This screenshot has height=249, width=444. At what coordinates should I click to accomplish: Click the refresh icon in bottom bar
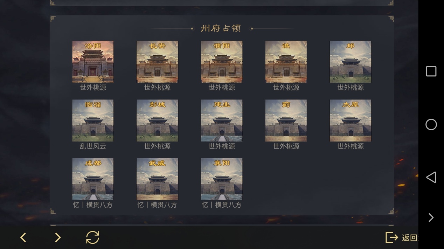coord(93,237)
